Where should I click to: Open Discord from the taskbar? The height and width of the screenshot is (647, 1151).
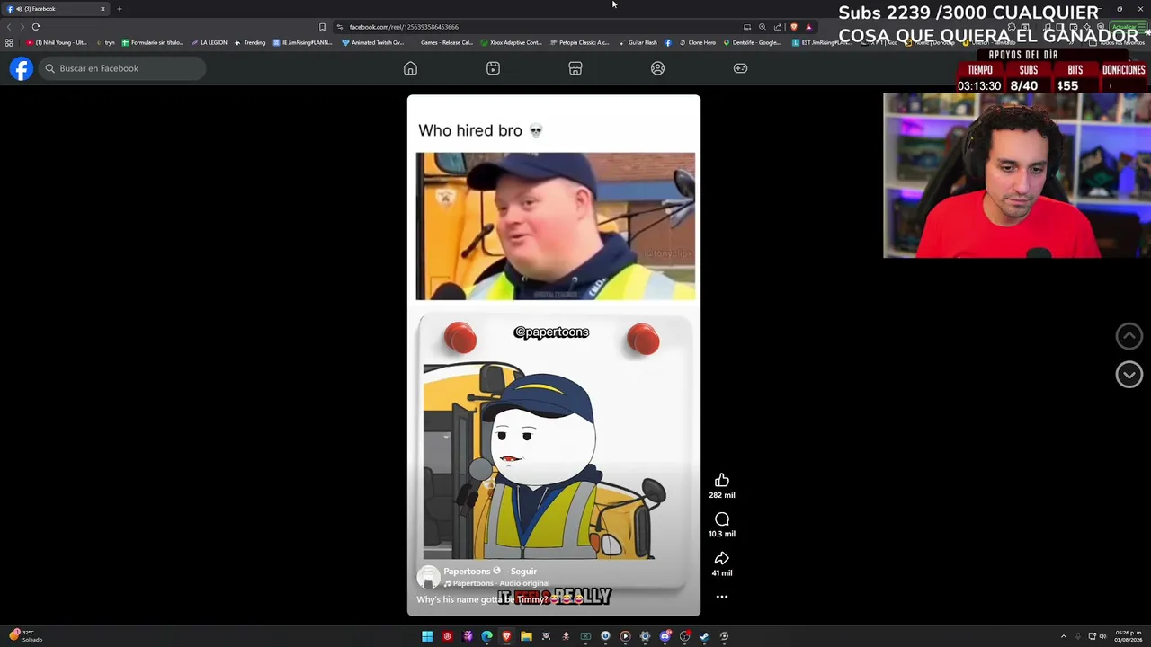click(665, 636)
